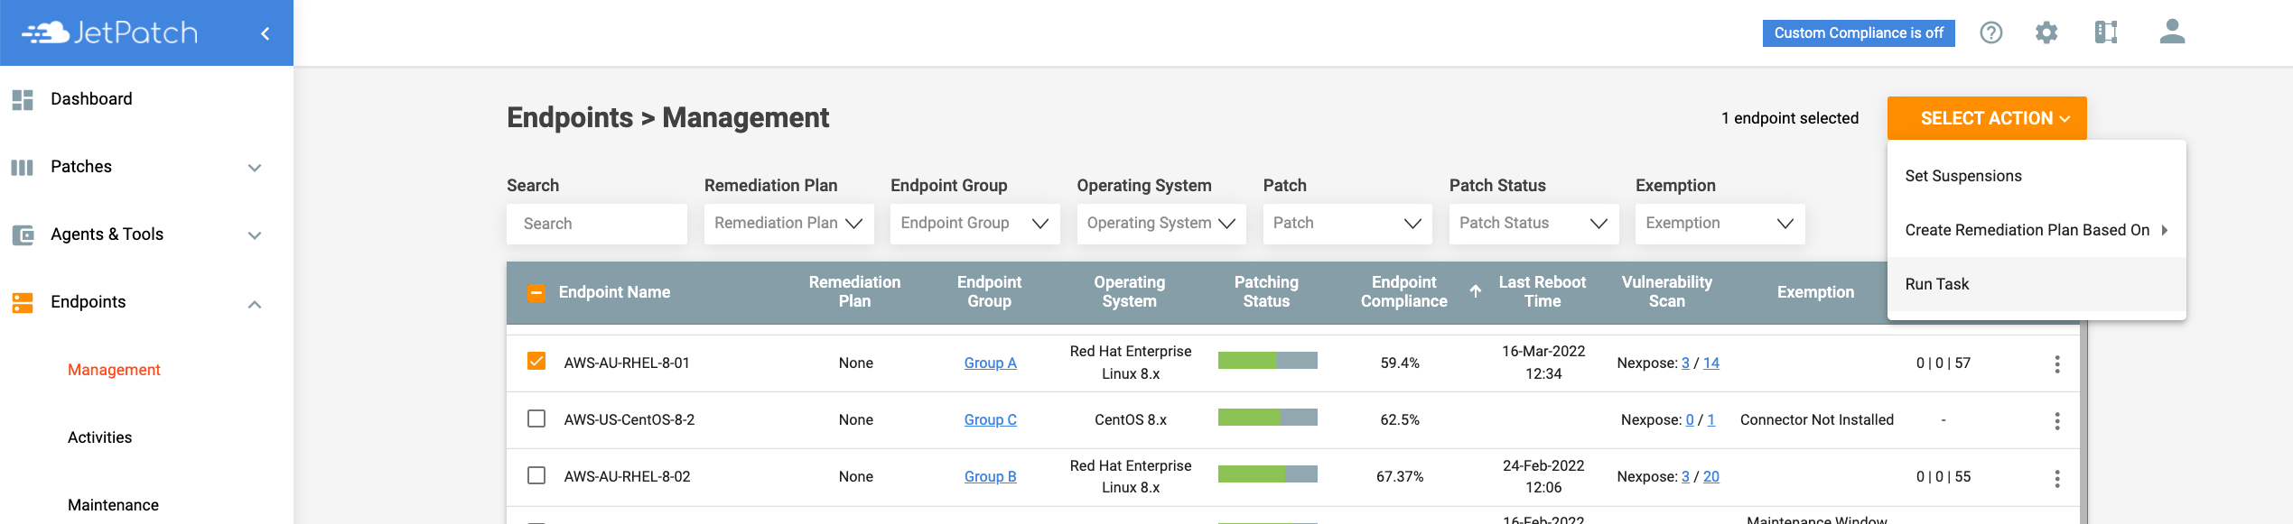Click the Endpoints sidebar icon
This screenshot has width=2293, height=524.
point(23,302)
